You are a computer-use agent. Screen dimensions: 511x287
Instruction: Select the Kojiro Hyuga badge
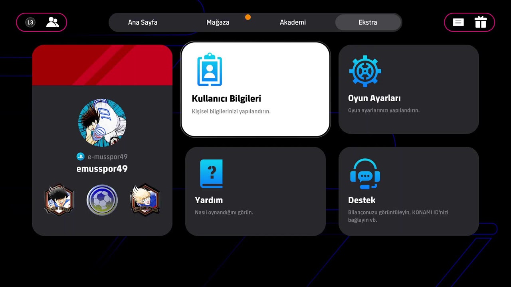tap(59, 200)
